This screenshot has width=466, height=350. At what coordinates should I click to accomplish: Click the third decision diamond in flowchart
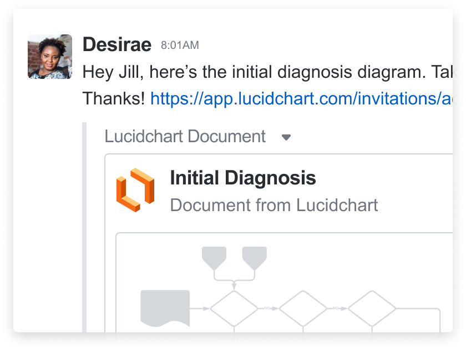(372, 309)
